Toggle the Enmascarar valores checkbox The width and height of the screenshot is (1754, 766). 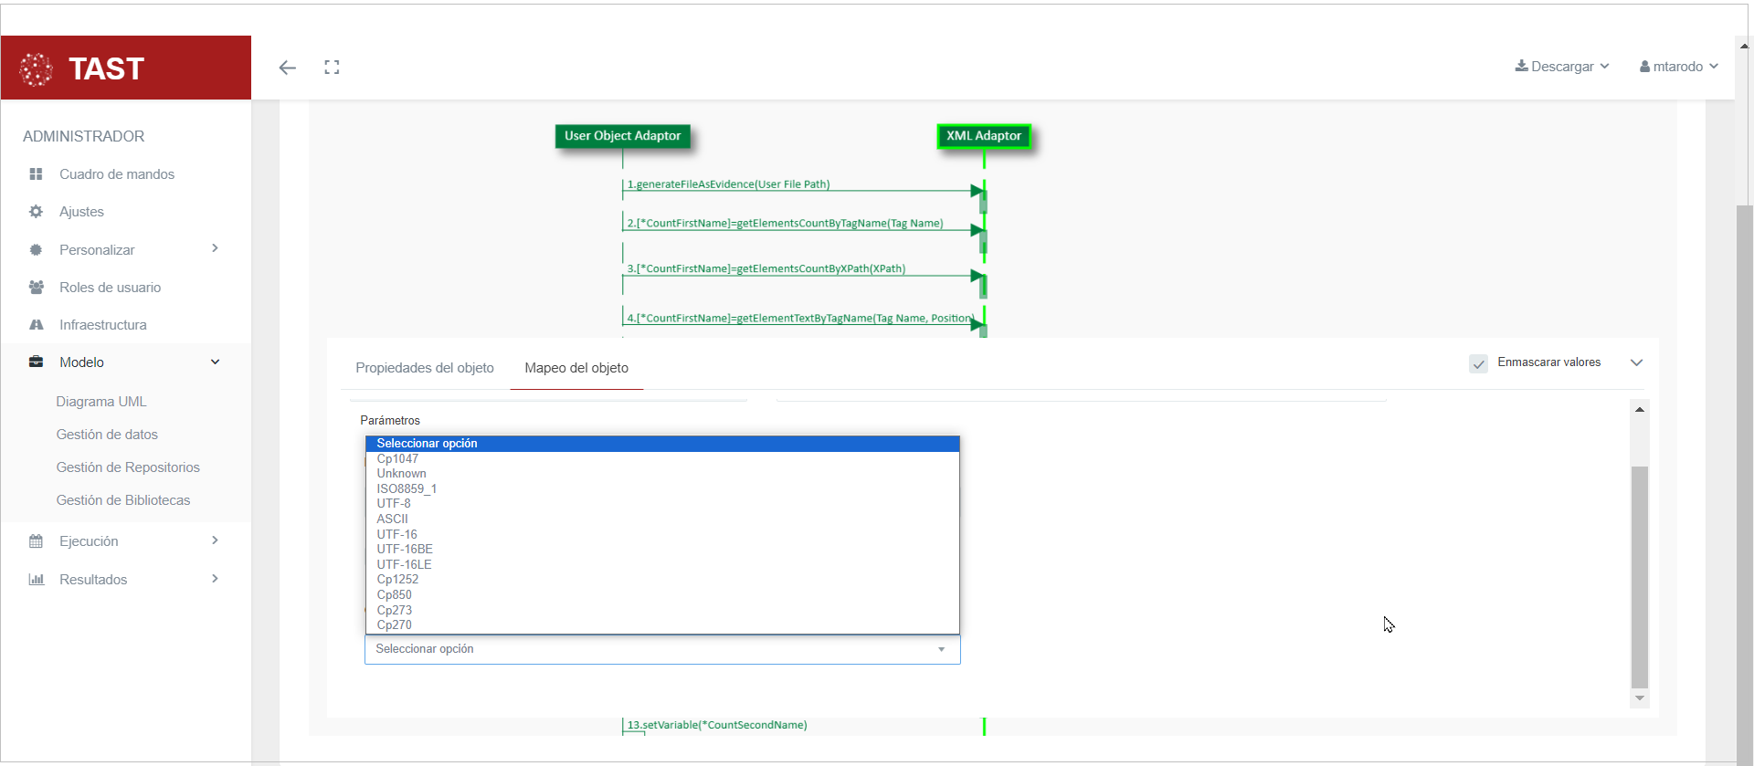1478,363
